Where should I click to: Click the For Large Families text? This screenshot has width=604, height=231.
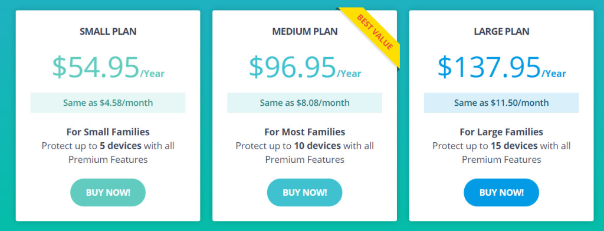pyautogui.click(x=501, y=132)
